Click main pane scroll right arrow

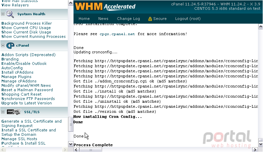(255, 150)
